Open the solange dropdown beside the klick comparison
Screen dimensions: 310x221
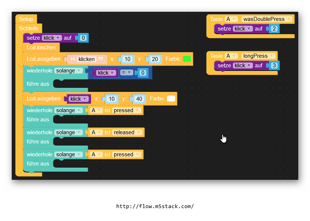tap(68, 71)
